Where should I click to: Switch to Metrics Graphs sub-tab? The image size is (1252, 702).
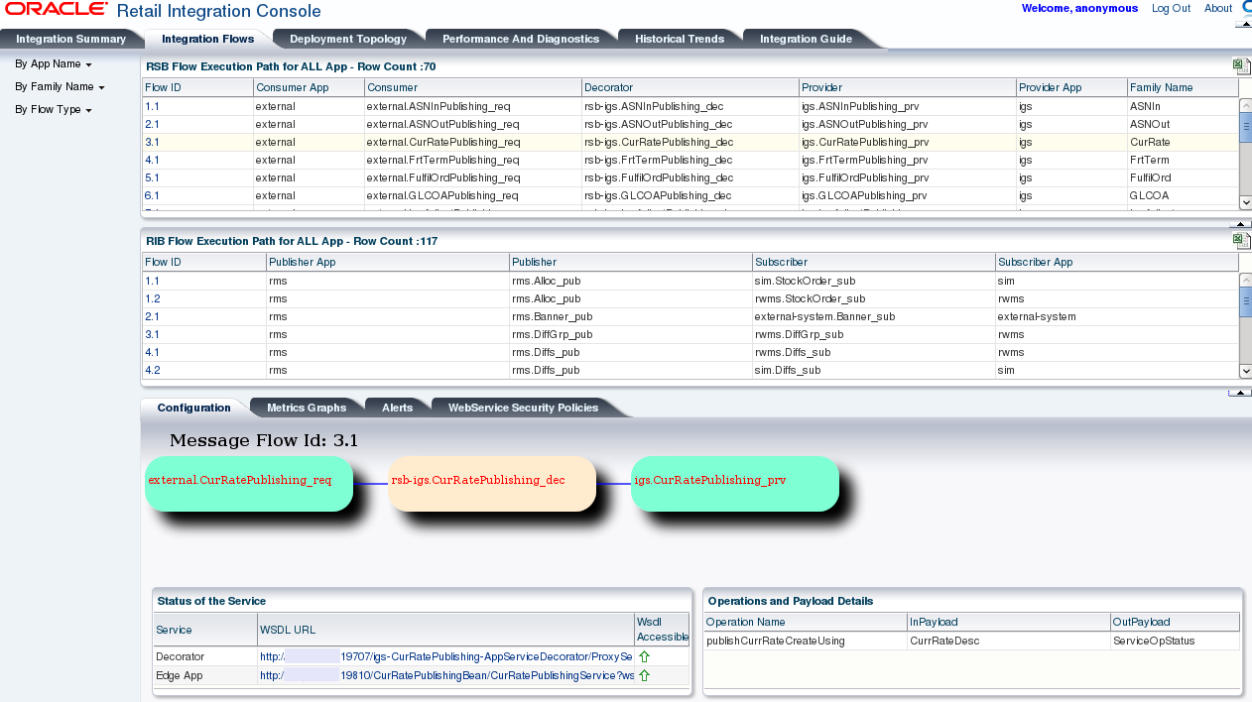tap(306, 408)
